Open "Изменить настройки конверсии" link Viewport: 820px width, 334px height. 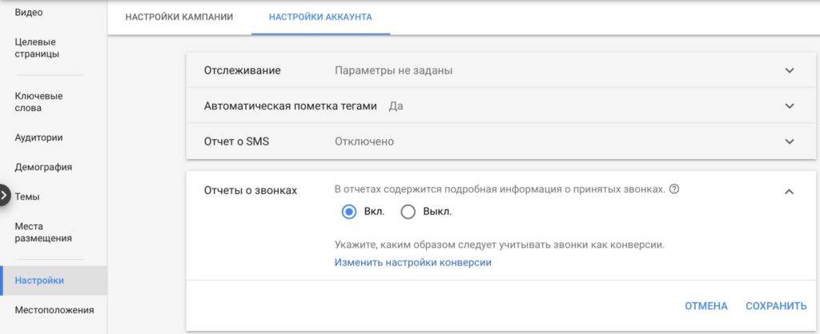pyautogui.click(x=412, y=262)
